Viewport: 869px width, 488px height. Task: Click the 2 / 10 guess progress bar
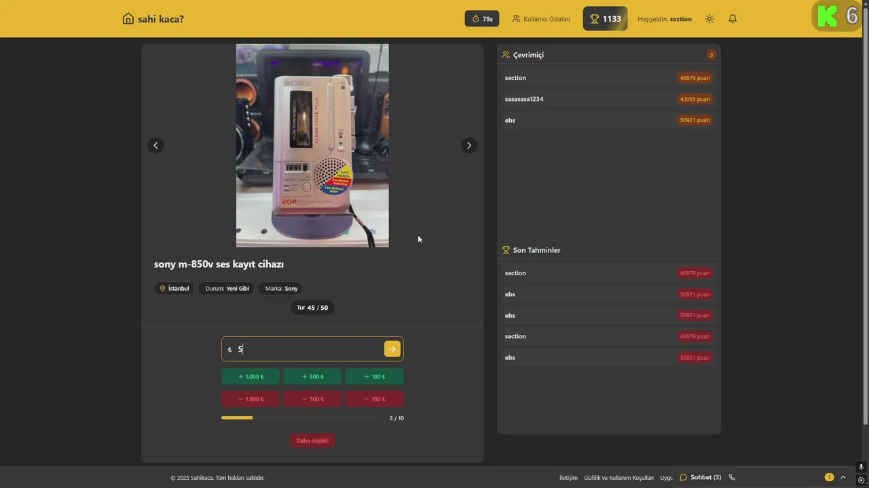pyautogui.click(x=299, y=418)
